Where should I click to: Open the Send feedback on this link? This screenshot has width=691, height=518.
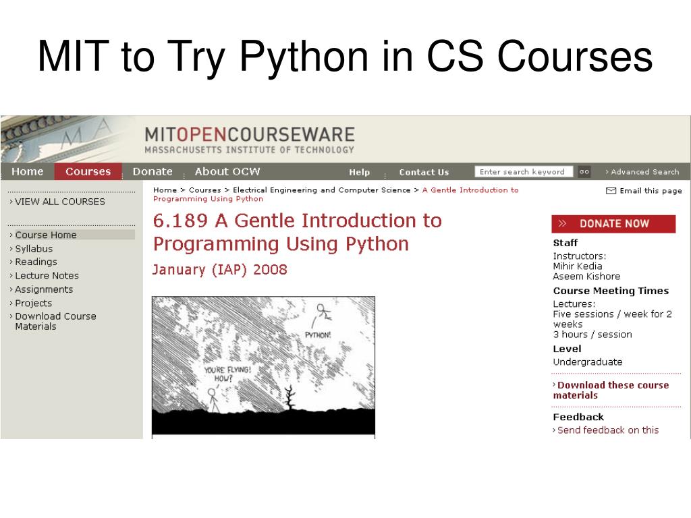607,430
